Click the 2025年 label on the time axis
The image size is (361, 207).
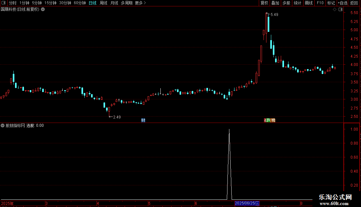[x=7, y=203]
